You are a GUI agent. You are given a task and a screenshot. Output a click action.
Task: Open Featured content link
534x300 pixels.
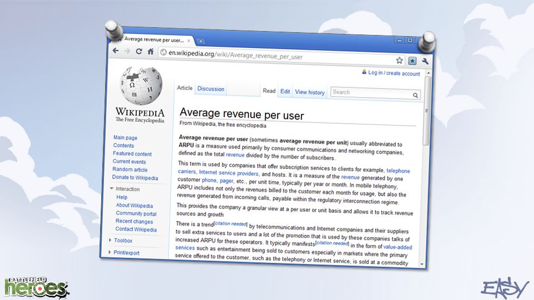click(x=132, y=154)
